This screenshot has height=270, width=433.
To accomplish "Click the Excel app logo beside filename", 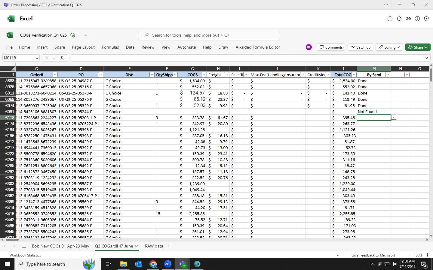I will [x=10, y=35].
